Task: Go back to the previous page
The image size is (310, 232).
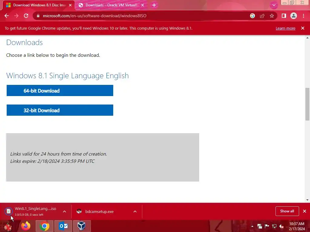Action: pyautogui.click(x=7, y=16)
